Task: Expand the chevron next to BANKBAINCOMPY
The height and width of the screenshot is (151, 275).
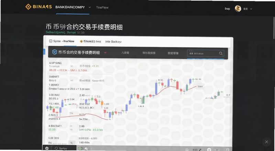Action: pos(90,7)
